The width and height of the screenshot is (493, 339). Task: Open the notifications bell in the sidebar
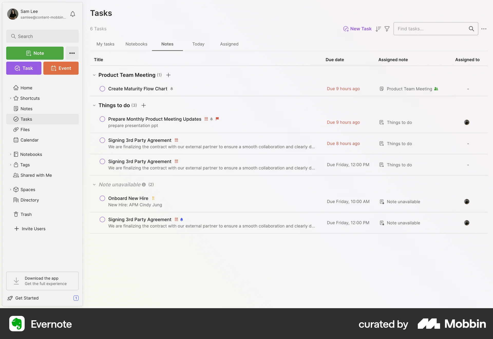[x=72, y=14]
